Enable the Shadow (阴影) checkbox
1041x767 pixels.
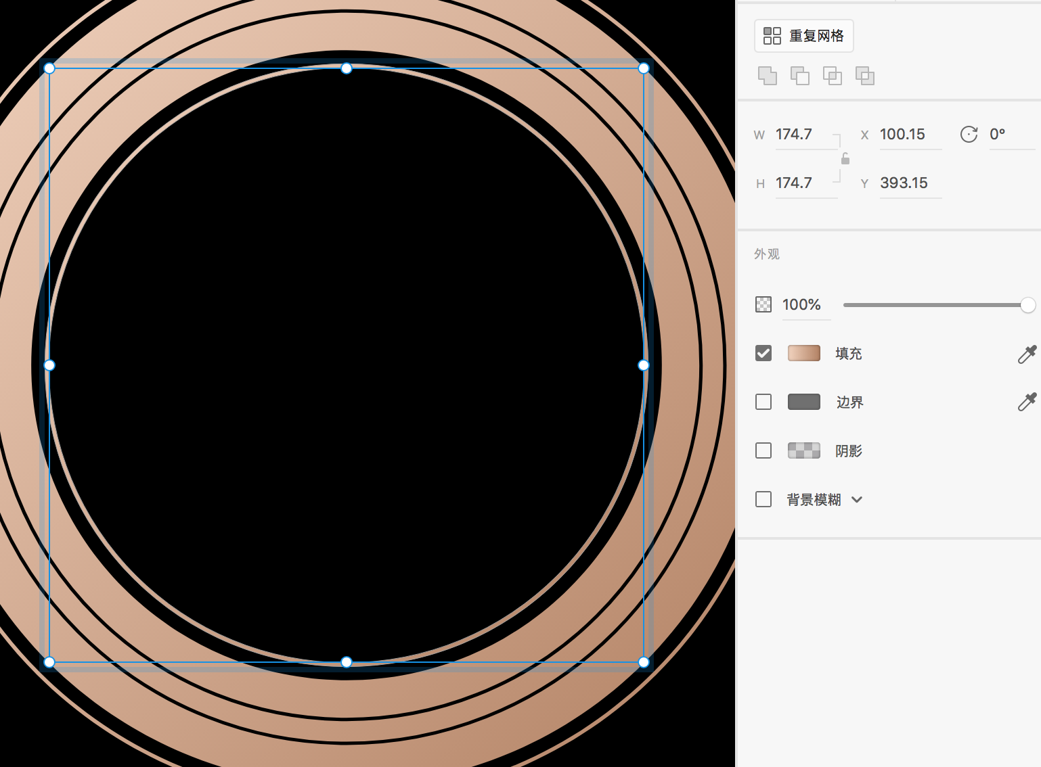click(763, 450)
